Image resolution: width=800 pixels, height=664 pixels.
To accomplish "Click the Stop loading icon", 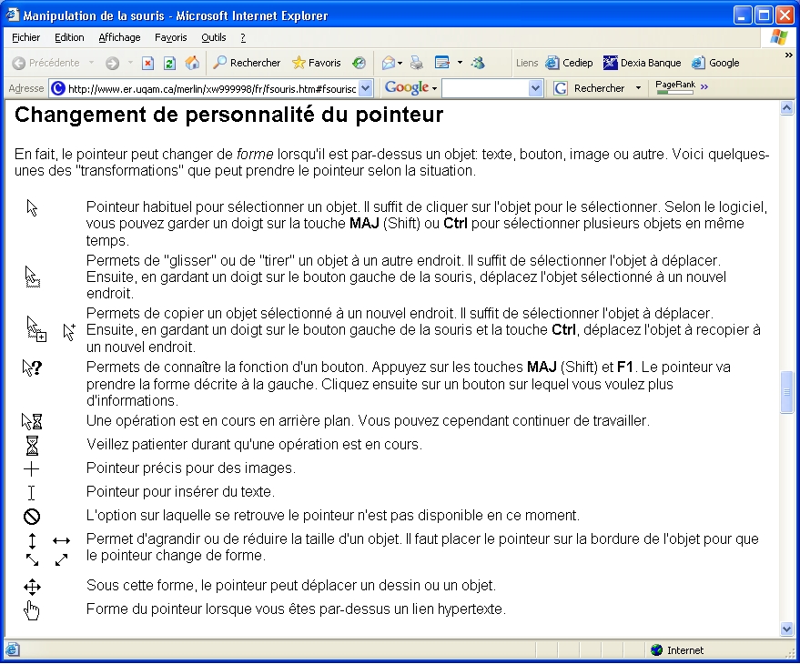I will coord(148,63).
